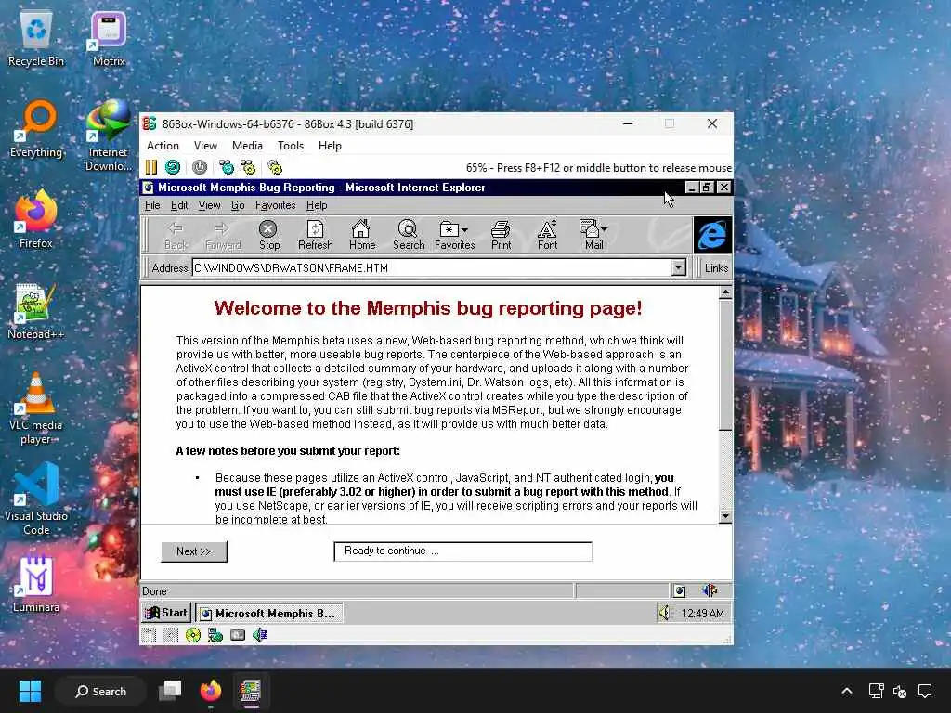Click the 86Box hard reset icon

pos(173,167)
